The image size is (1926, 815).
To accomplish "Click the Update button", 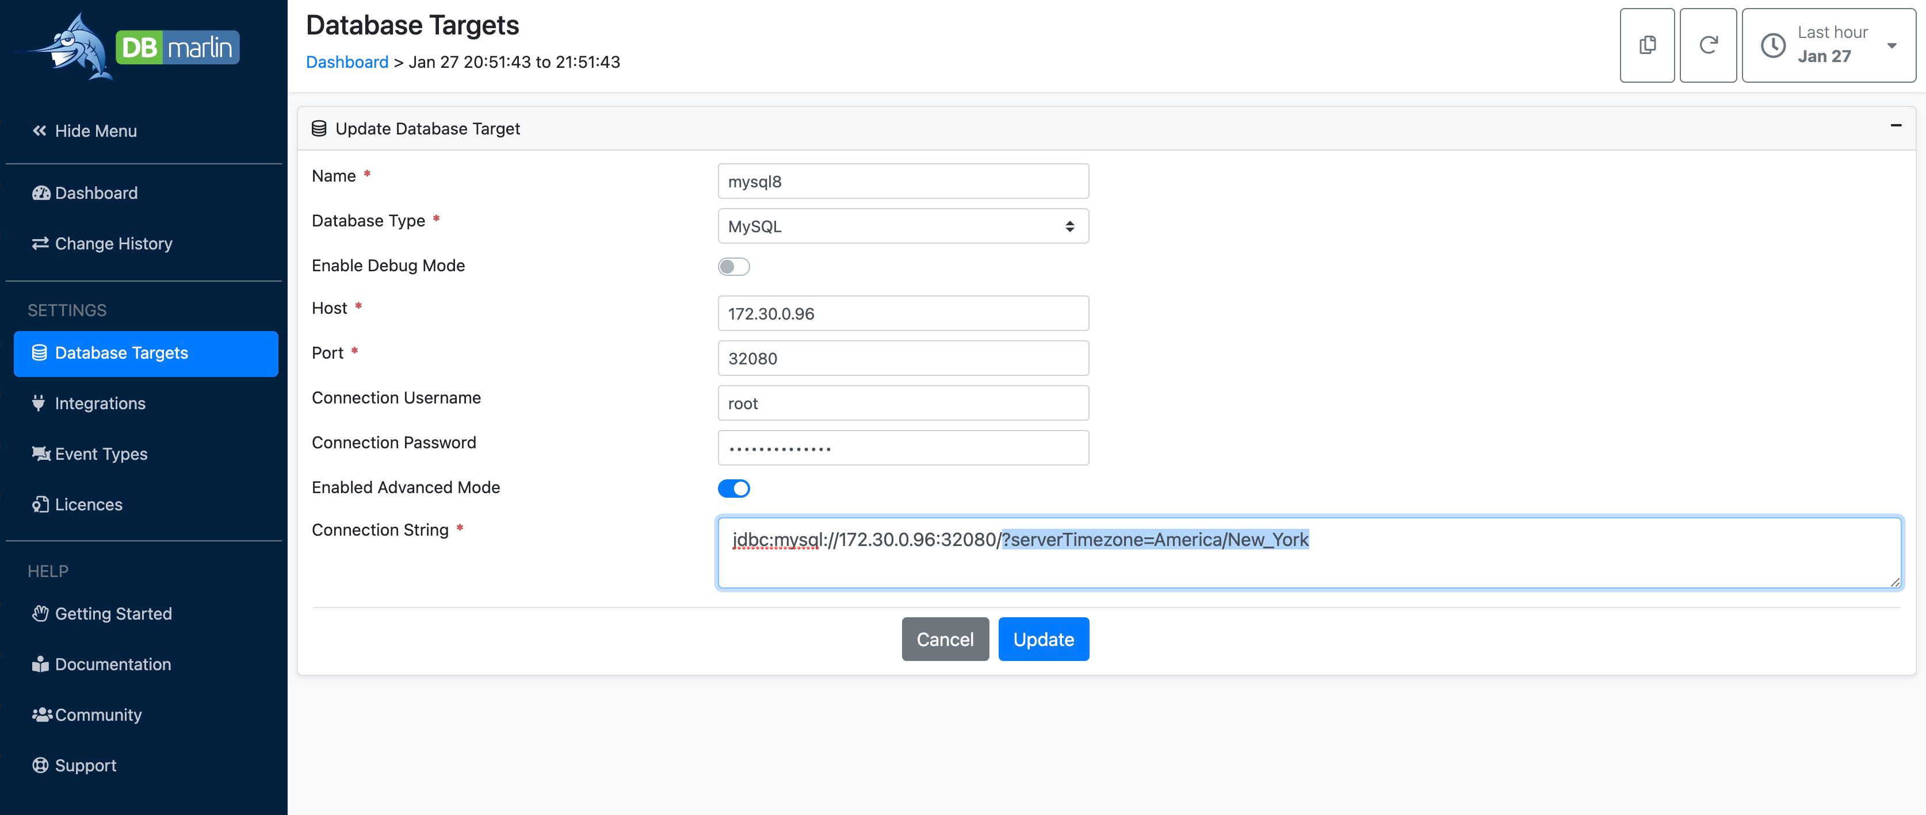I will point(1044,639).
